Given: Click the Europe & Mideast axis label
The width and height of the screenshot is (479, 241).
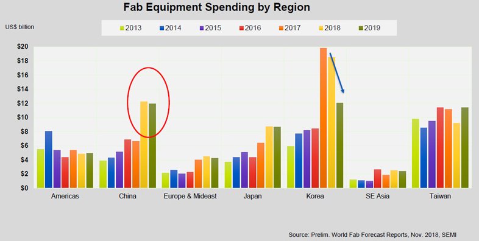Looking at the screenshot, I should coord(190,196).
